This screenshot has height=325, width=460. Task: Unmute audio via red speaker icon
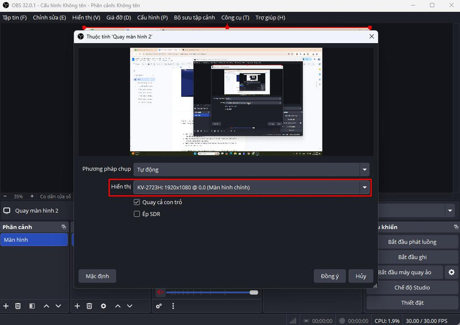pyautogui.click(x=160, y=292)
